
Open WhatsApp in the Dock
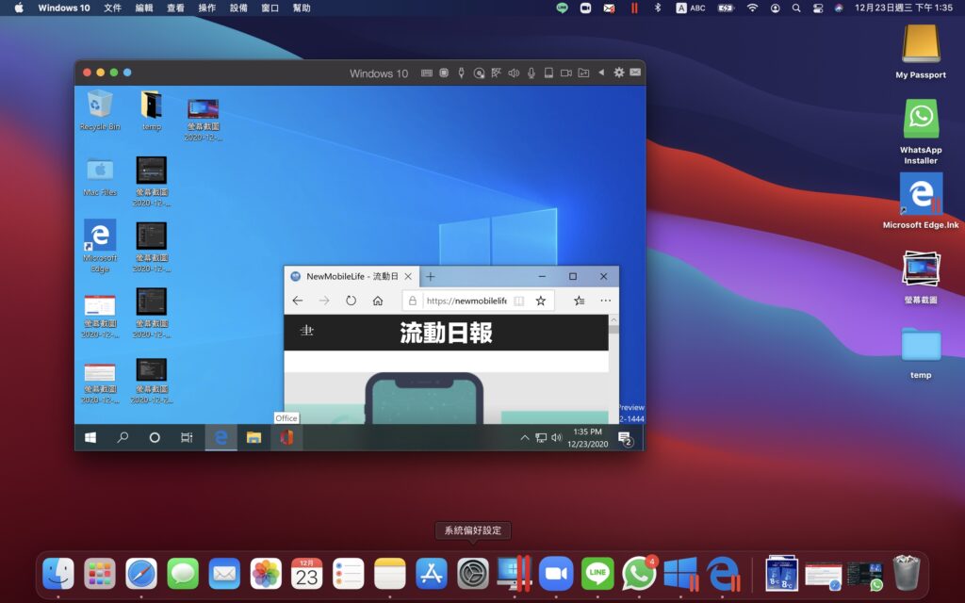click(639, 574)
